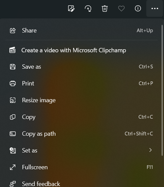Click the Clipchamp clapperboard icon
This screenshot has height=187, width=164.
(12, 50)
